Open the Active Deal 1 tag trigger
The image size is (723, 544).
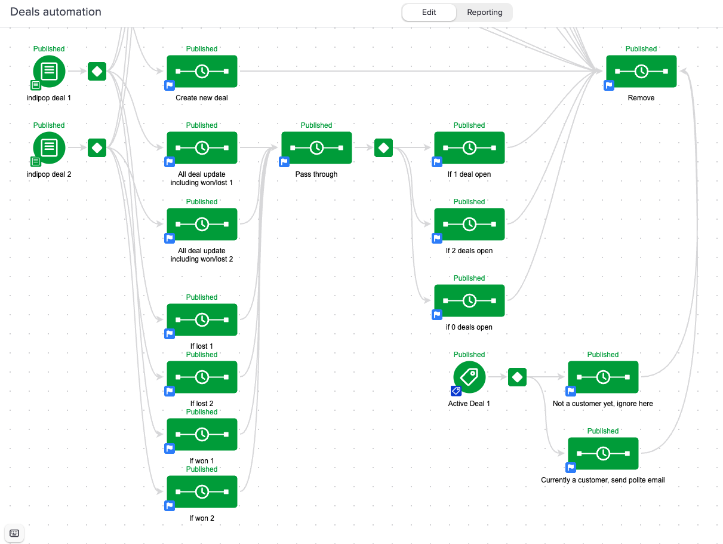[469, 377]
